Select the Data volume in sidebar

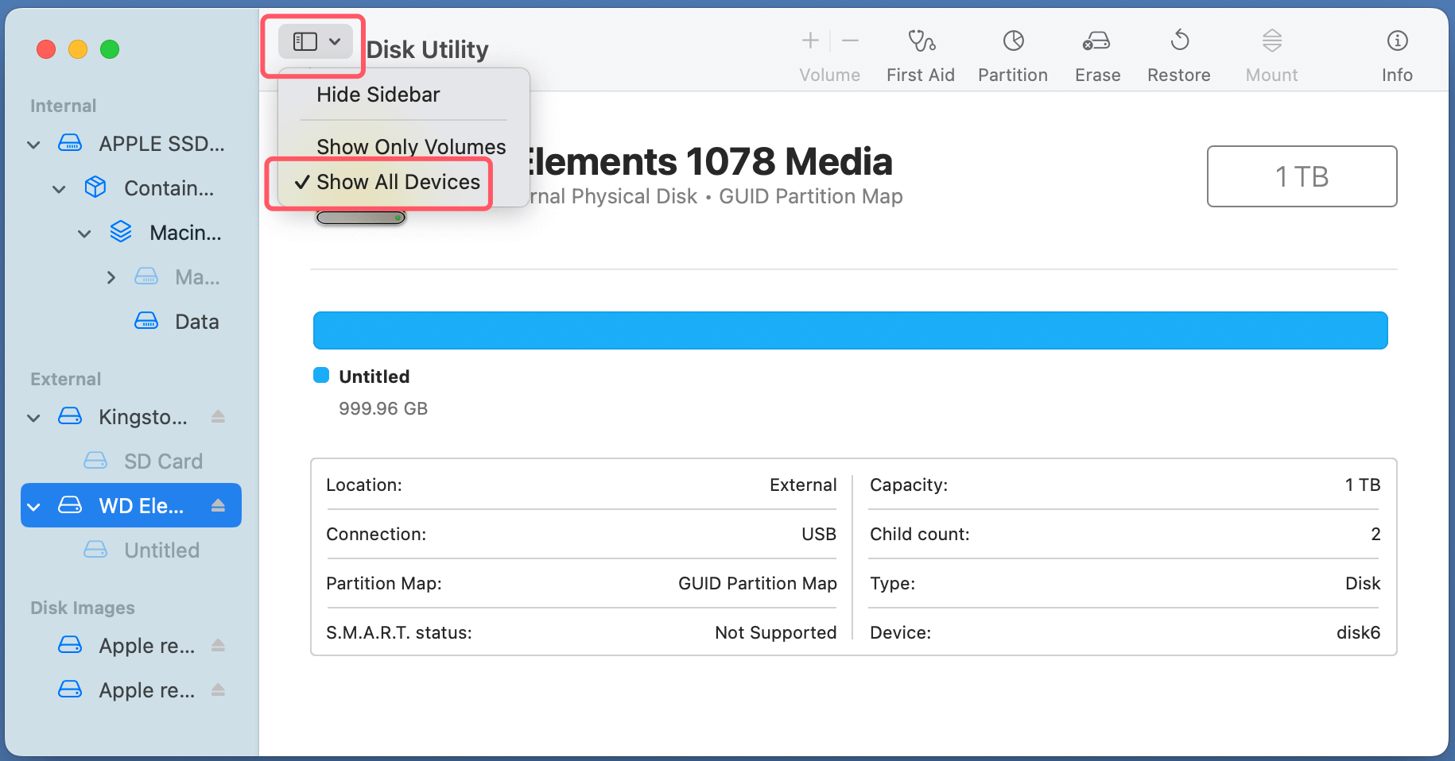[x=196, y=322]
